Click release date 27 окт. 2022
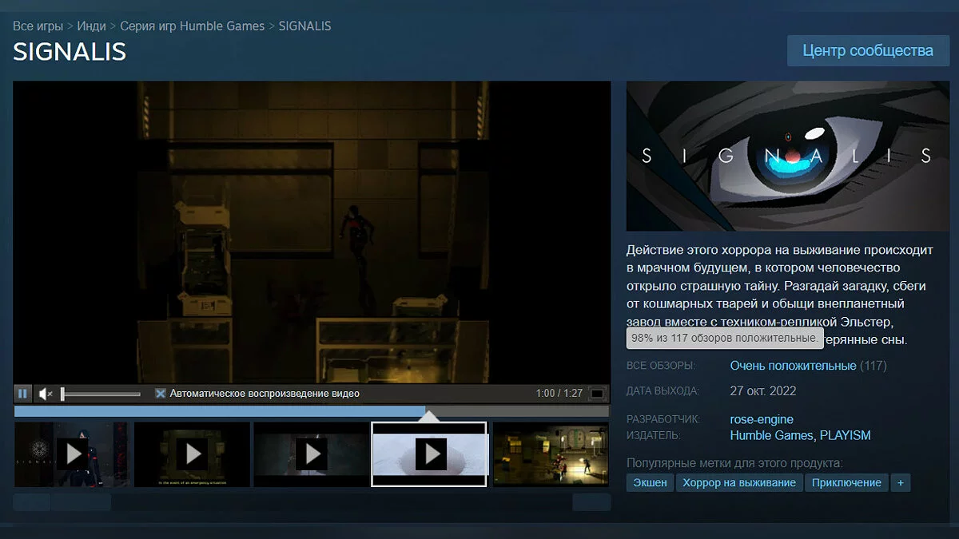The height and width of the screenshot is (539, 959). [763, 391]
